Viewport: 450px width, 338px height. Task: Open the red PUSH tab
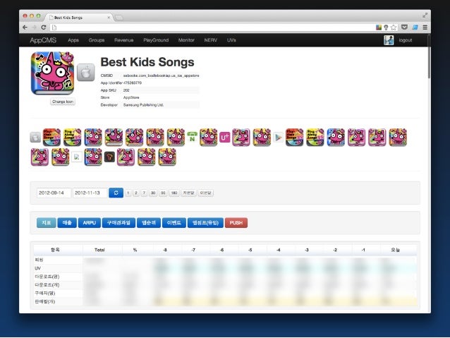[236, 222]
